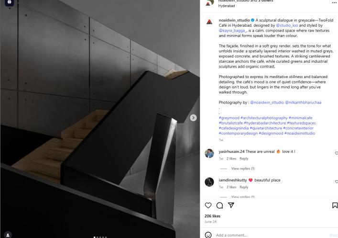The image size is (338, 238).
Task: Like yasirhusain.24's comment
Action: click(336, 153)
